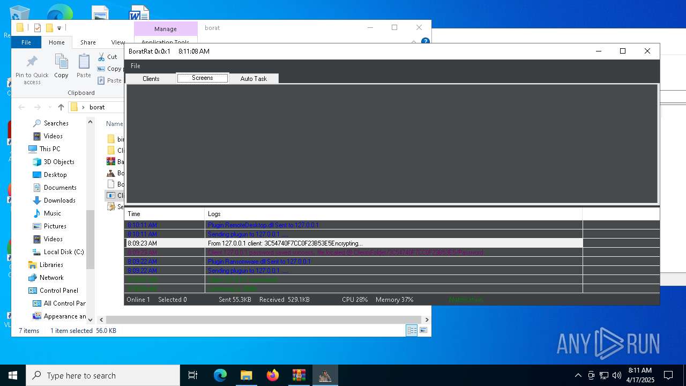Select the Home ribbon tab in Explorer
This screenshot has width=686, height=386.
(57, 42)
